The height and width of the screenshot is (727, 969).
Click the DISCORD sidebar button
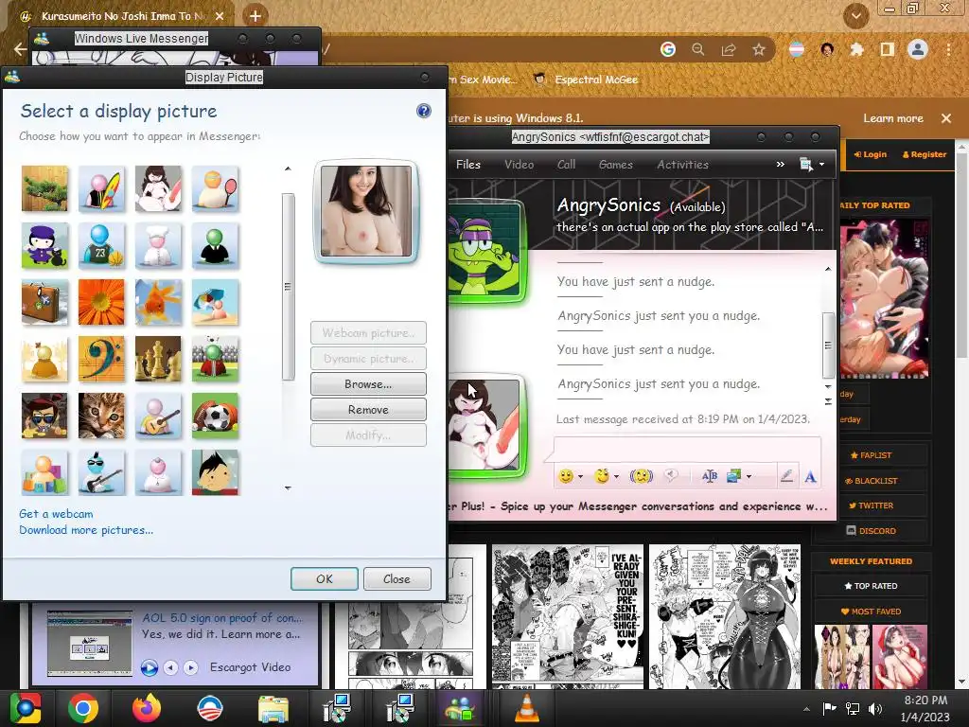click(872, 530)
